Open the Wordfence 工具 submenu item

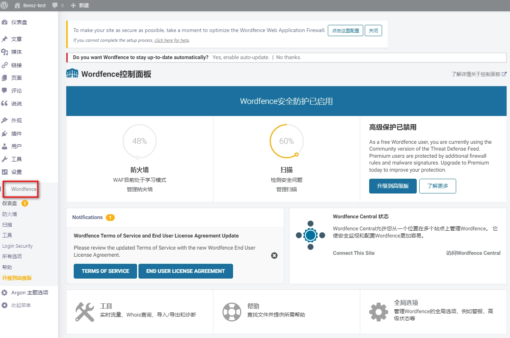point(7,235)
